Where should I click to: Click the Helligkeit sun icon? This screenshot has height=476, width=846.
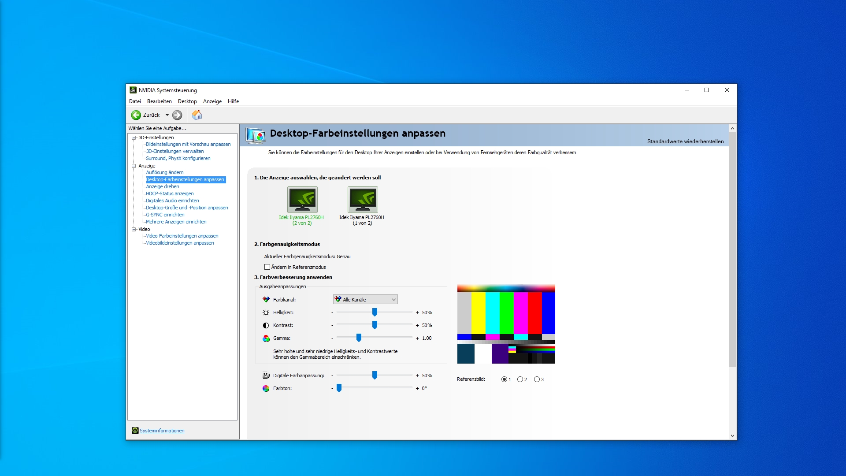[266, 312]
